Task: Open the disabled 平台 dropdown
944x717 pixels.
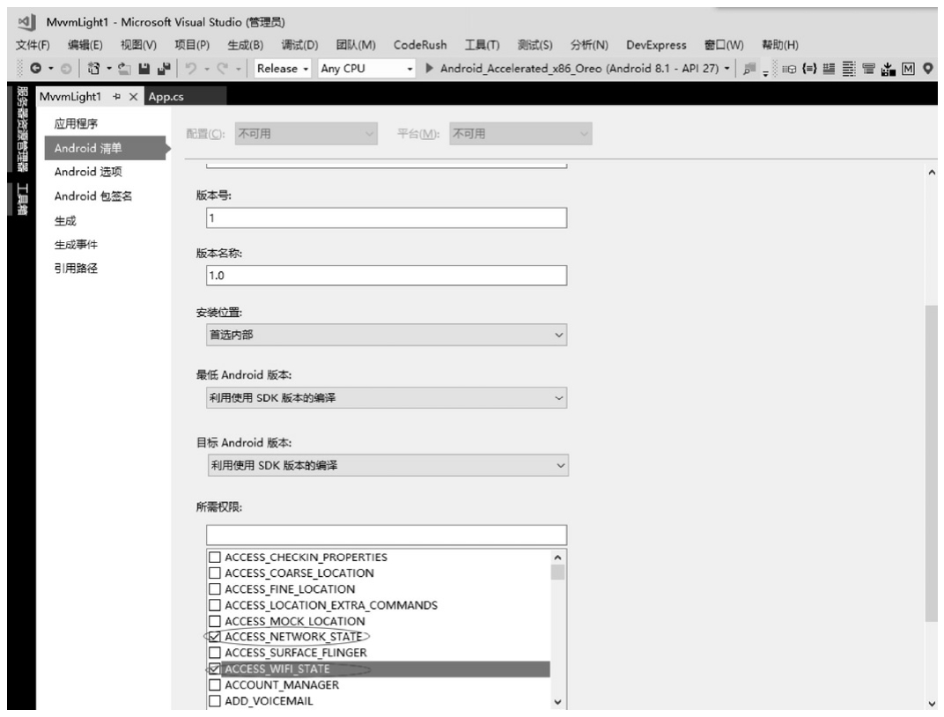Action: 520,134
